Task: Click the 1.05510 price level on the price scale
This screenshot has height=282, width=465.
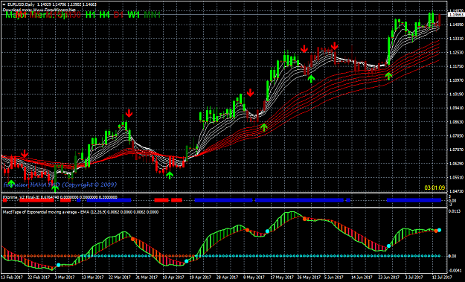Action: coord(456,178)
